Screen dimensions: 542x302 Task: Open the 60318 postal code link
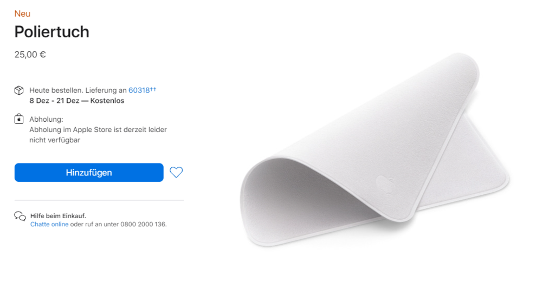click(139, 90)
